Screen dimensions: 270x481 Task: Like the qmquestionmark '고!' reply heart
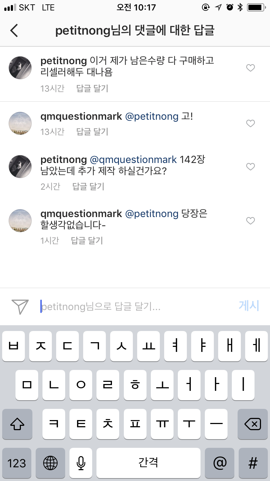251,123
